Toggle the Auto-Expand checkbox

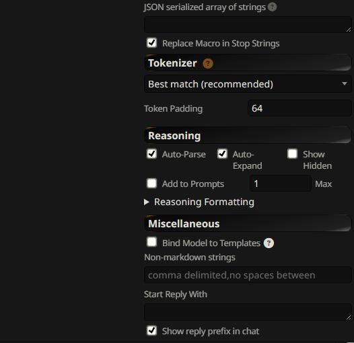[x=222, y=154]
